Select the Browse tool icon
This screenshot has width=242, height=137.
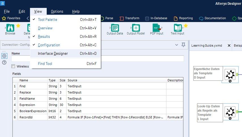[10, 28]
